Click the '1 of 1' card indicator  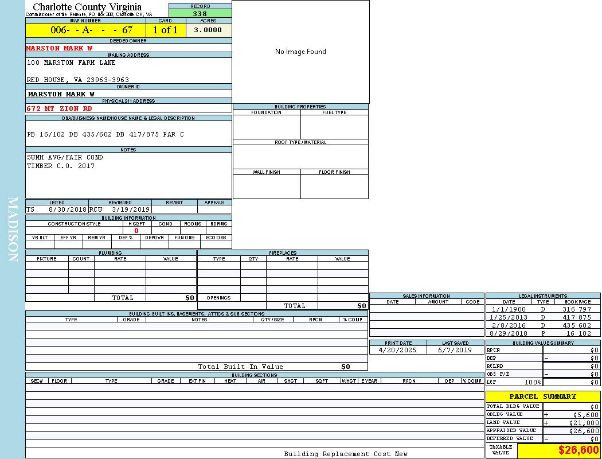(165, 30)
